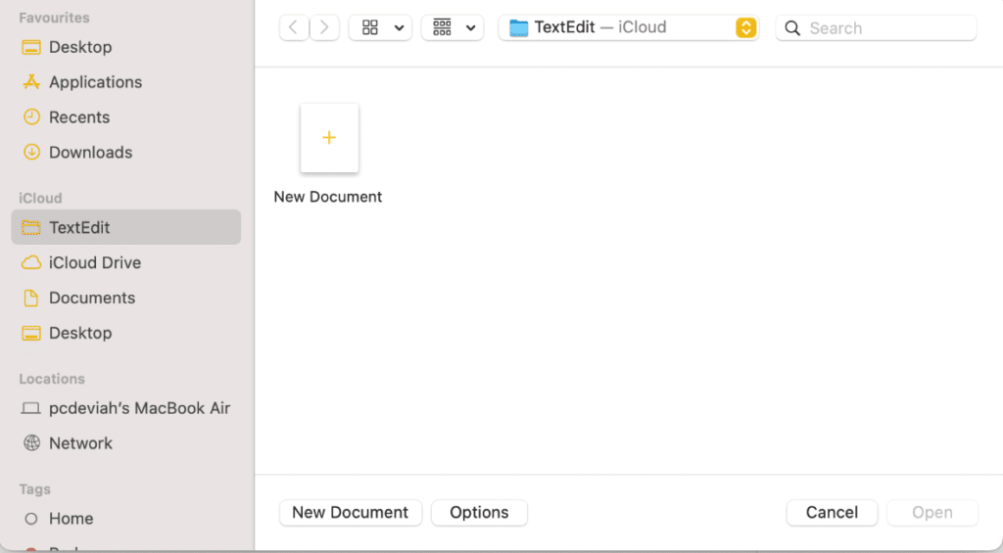The image size is (1003, 553).
Task: Click the Network globe icon
Action: [31, 443]
